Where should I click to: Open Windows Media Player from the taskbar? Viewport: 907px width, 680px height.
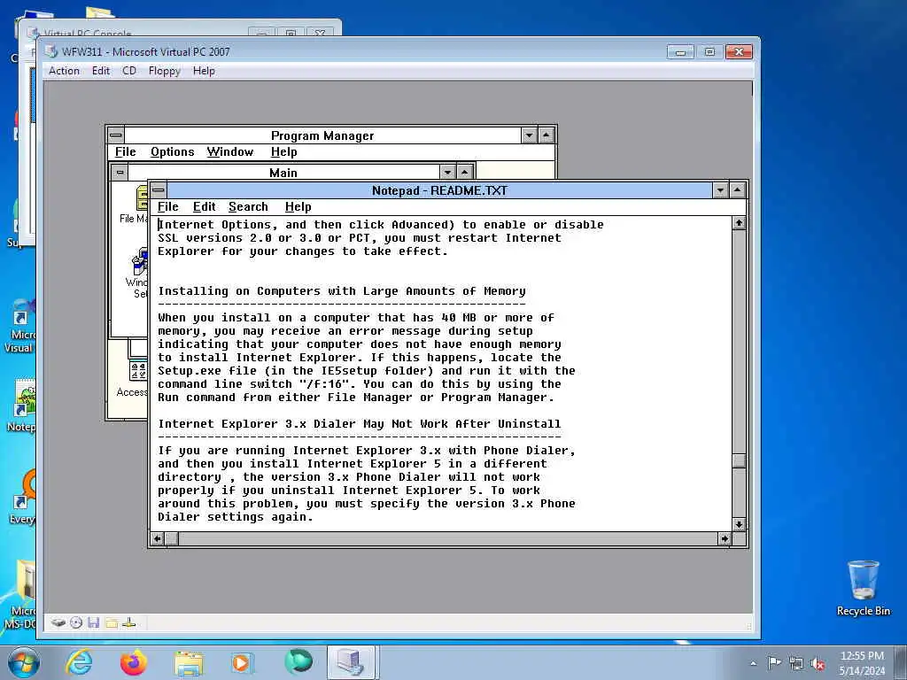point(242,662)
